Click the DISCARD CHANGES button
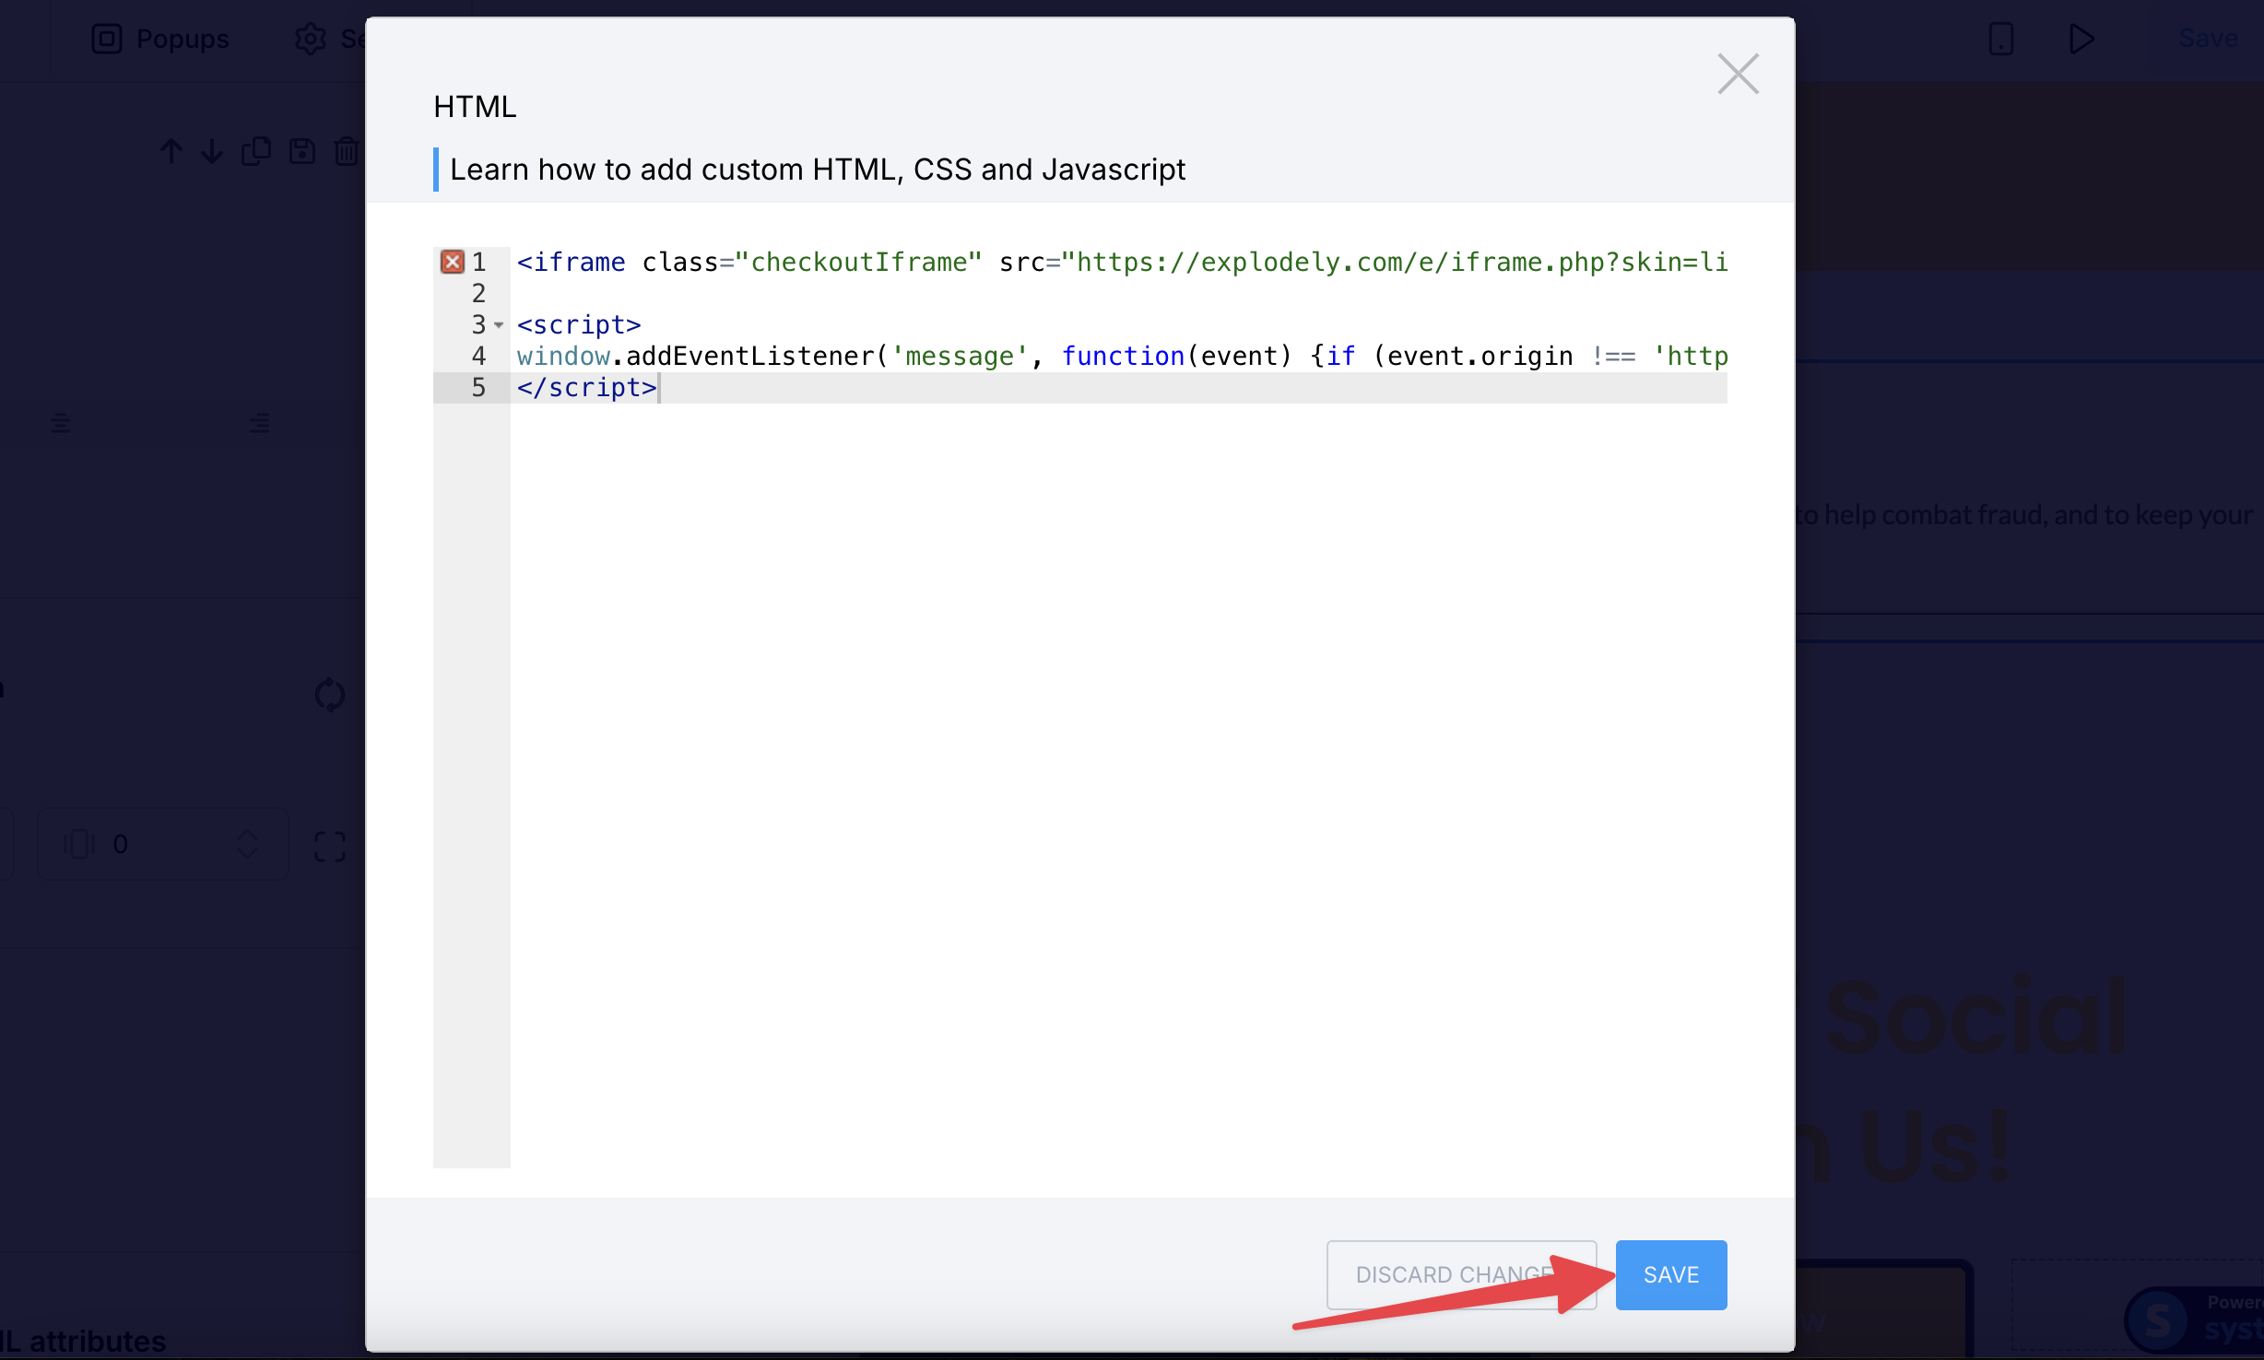The width and height of the screenshot is (2264, 1360). coord(1461,1274)
